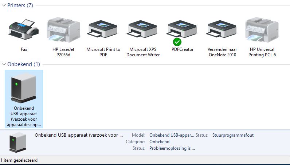Click the Model value Onbekend USB-appar...
Image resolution: width=290 pixels, height=165 pixels.
click(x=172, y=135)
